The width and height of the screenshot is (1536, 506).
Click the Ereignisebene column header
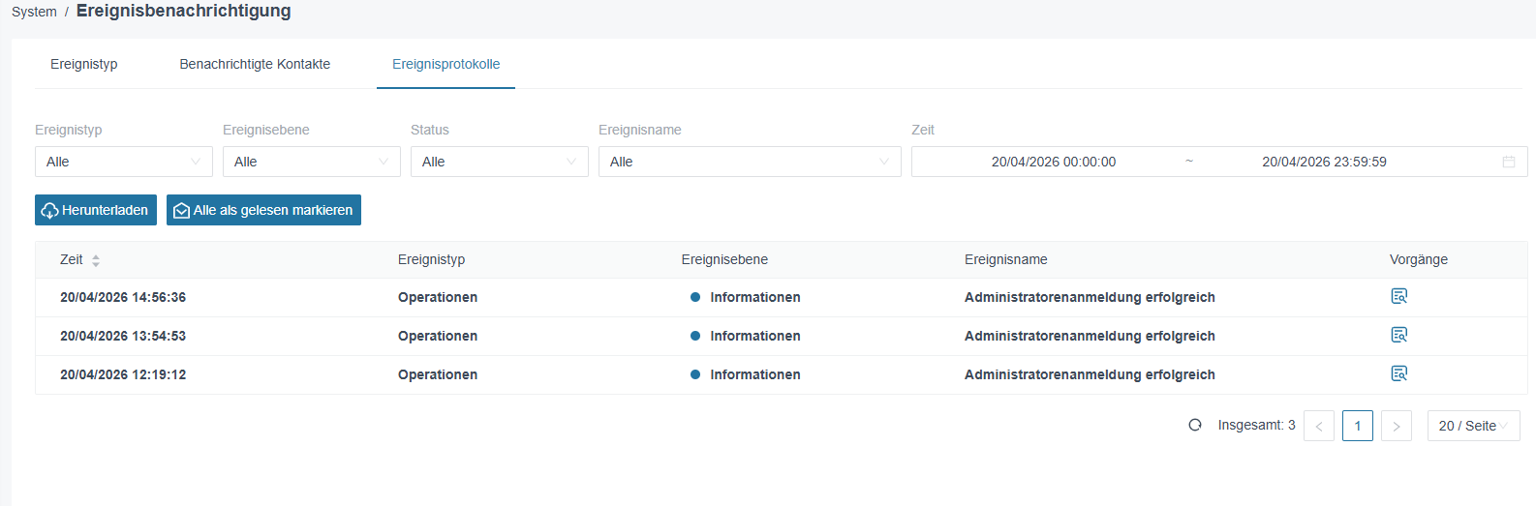[x=724, y=259]
